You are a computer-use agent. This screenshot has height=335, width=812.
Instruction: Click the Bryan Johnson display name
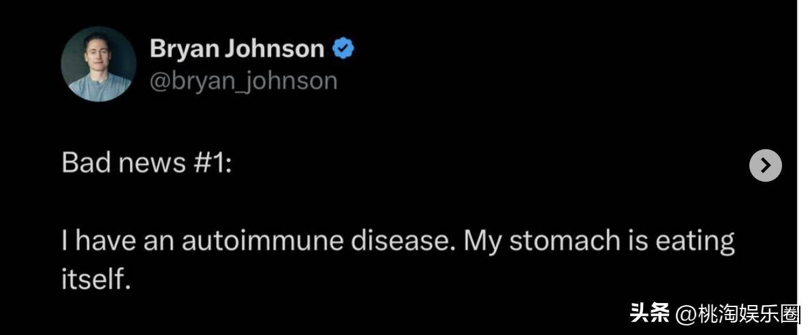tap(237, 48)
